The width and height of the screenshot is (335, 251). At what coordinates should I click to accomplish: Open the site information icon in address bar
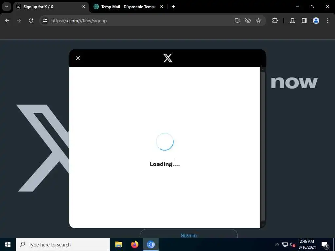coord(44,21)
